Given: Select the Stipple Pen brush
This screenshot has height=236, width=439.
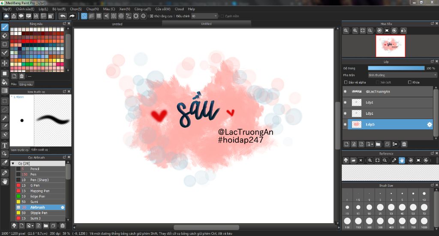Looking at the screenshot, I should point(41,213).
